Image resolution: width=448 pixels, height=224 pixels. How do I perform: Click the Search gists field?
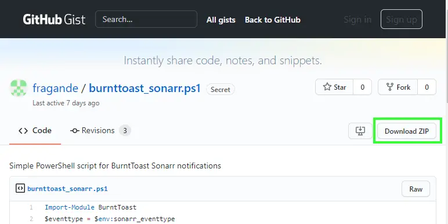146,19
